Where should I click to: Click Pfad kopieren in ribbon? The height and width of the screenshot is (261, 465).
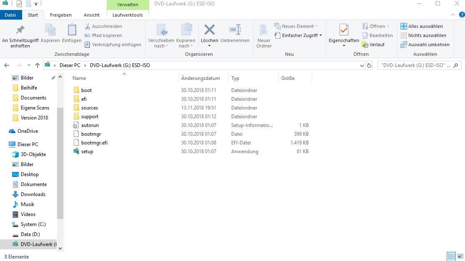click(103, 35)
